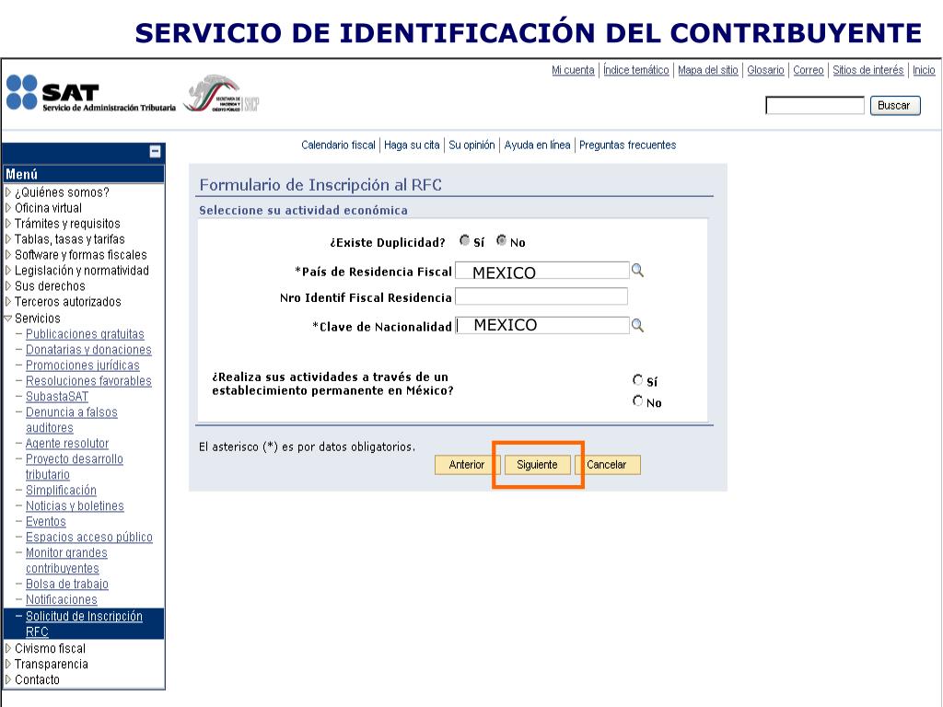Open Monitor grandes contribuyentes link
Screen dimensions: 943x707
click(66, 561)
